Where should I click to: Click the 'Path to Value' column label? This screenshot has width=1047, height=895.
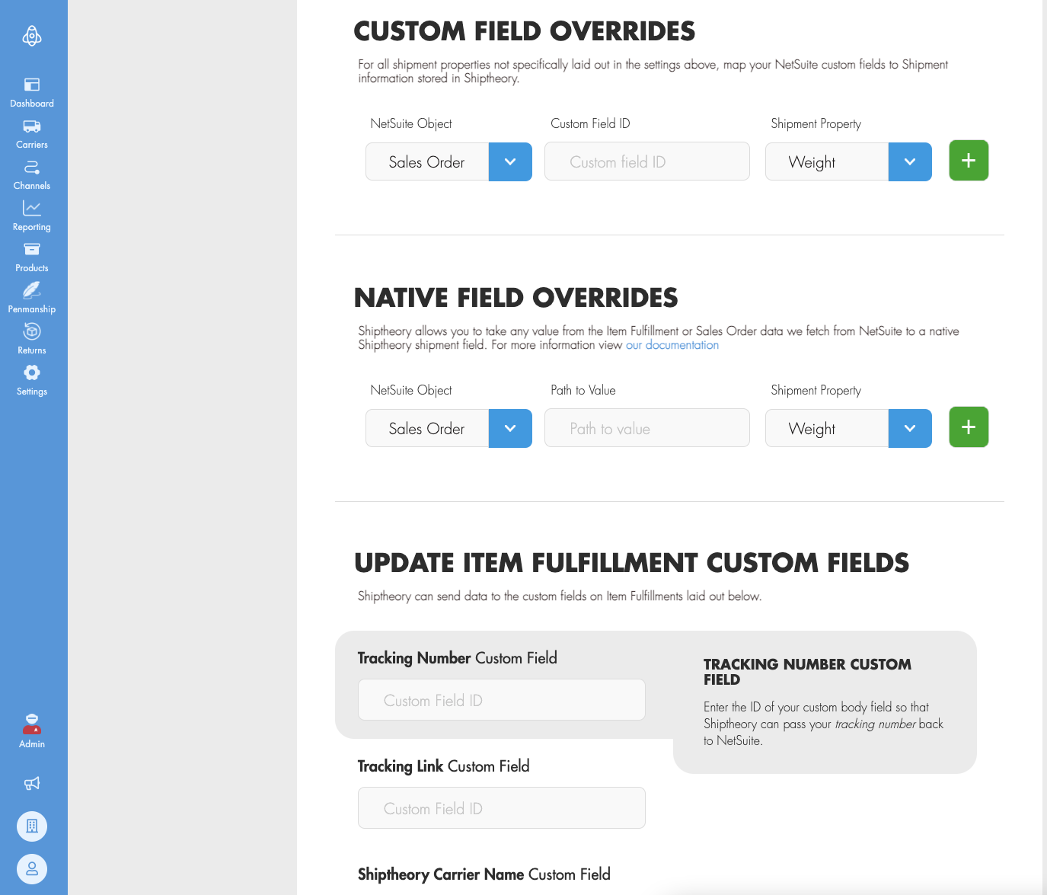pos(583,390)
